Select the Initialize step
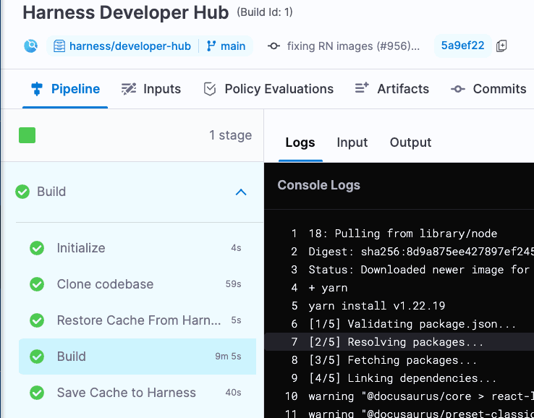 point(137,248)
